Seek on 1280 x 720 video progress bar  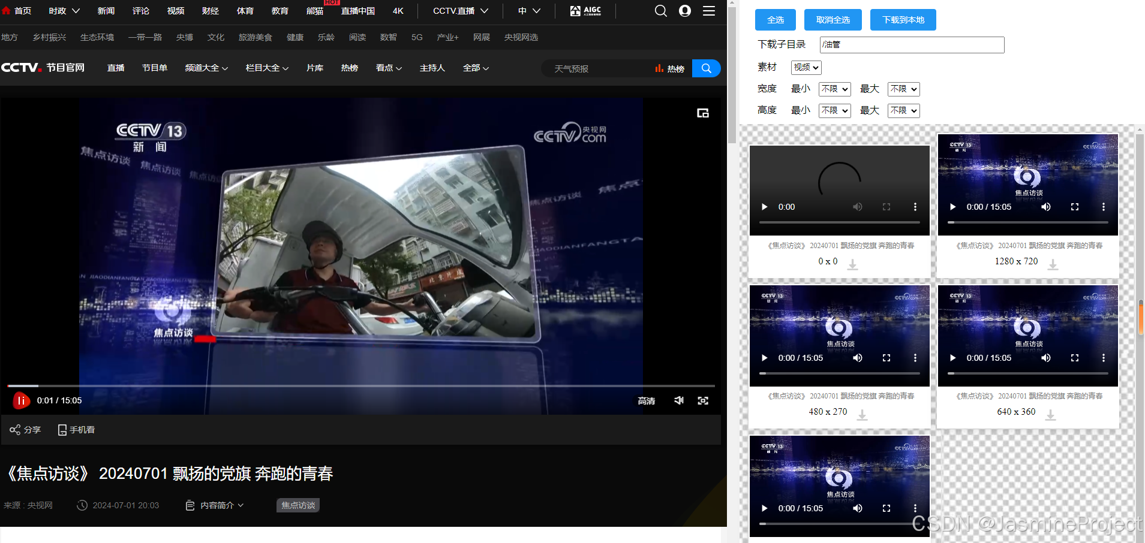[x=1028, y=222]
